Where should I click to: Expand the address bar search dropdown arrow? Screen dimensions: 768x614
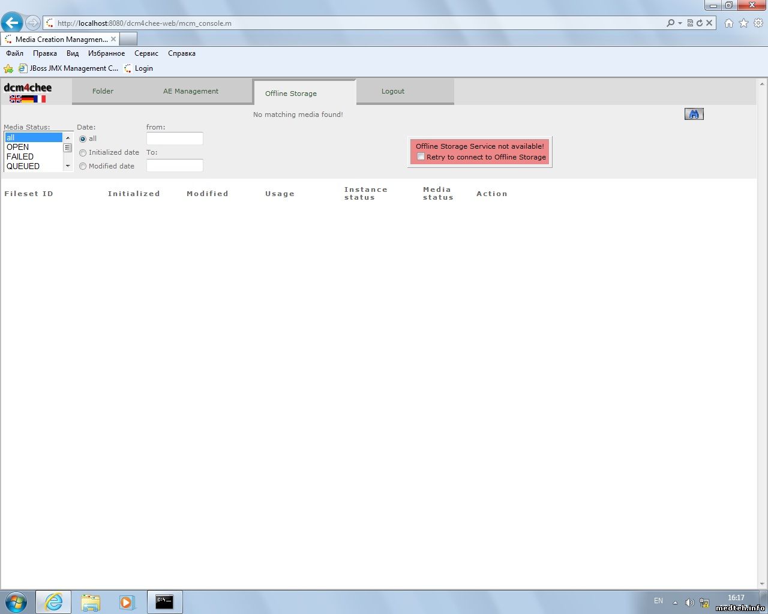click(680, 23)
